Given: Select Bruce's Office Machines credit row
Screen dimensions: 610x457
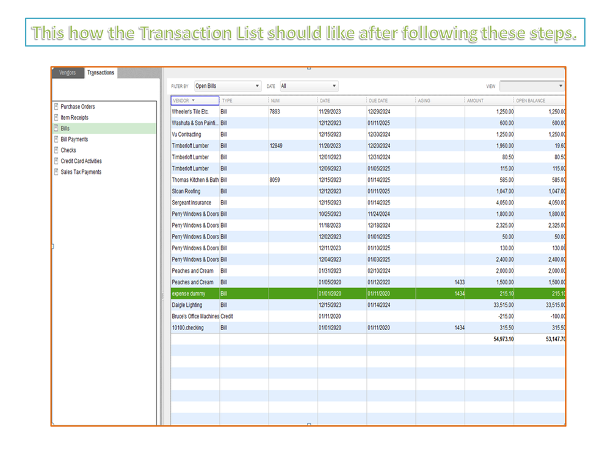Looking at the screenshot, I should (368, 316).
